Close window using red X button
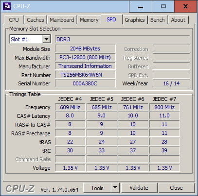The height and width of the screenshot is (196, 198). 185,6
